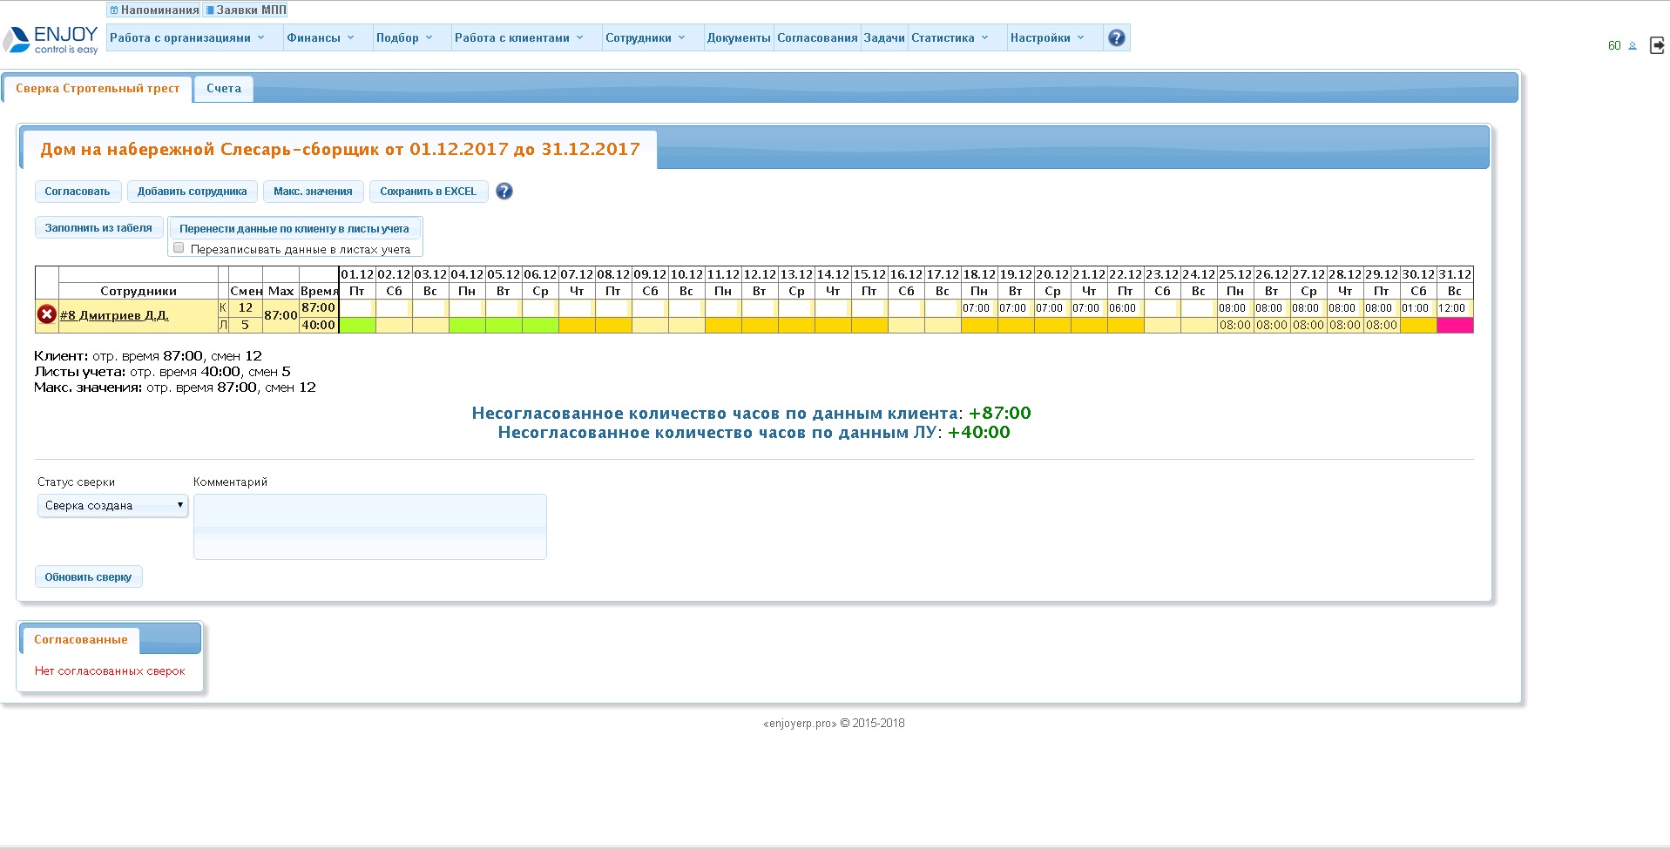The width and height of the screenshot is (1670, 849).
Task: Open Статус сверки dropdown
Action: 113,505
